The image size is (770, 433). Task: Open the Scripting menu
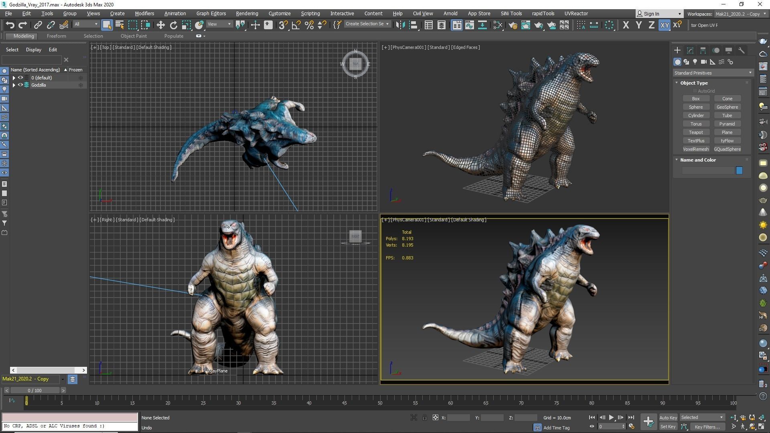[x=310, y=14]
